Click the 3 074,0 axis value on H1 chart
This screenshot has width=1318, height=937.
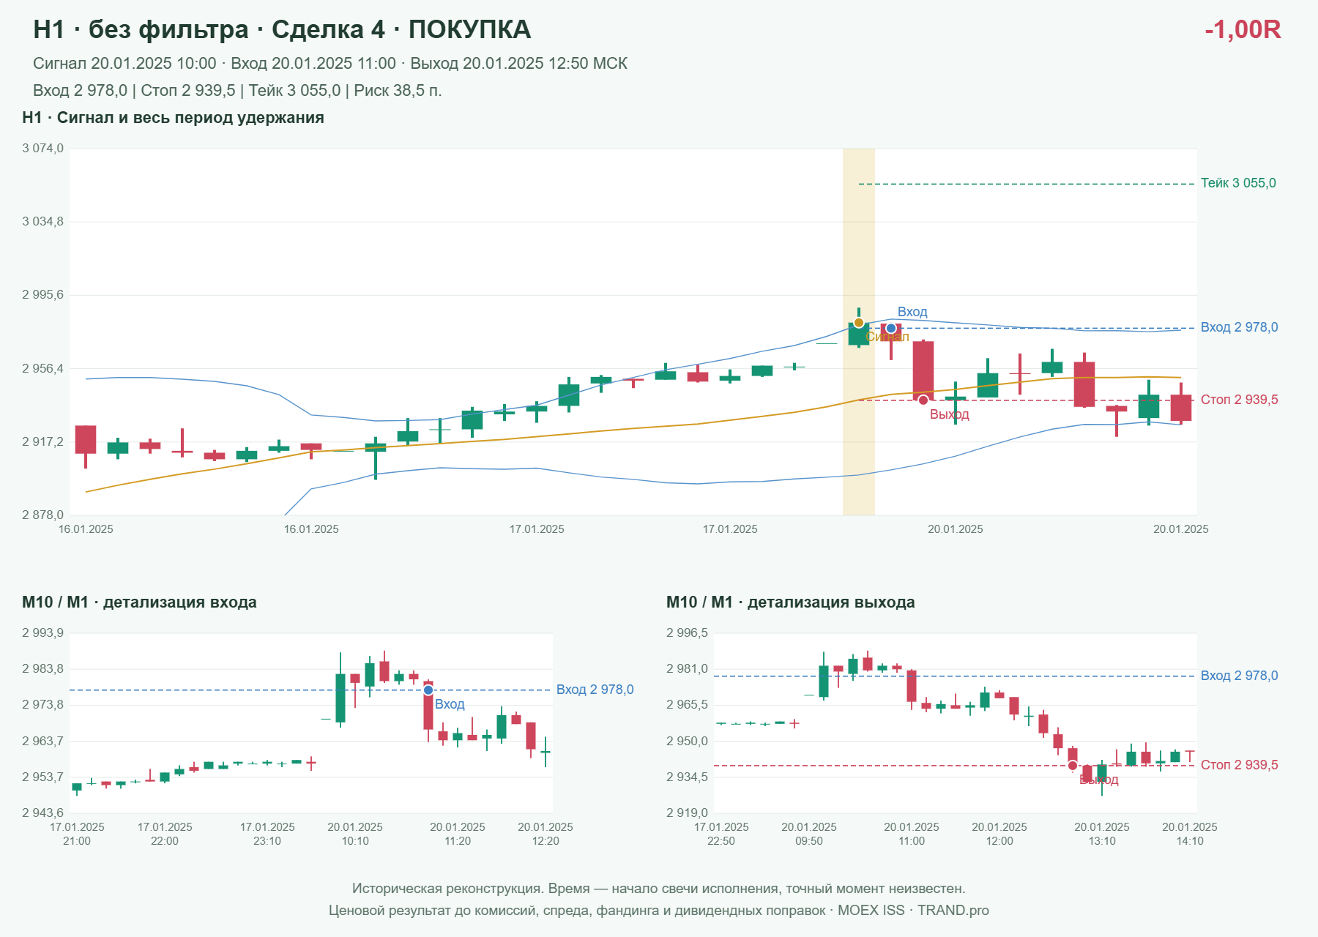[42, 149]
